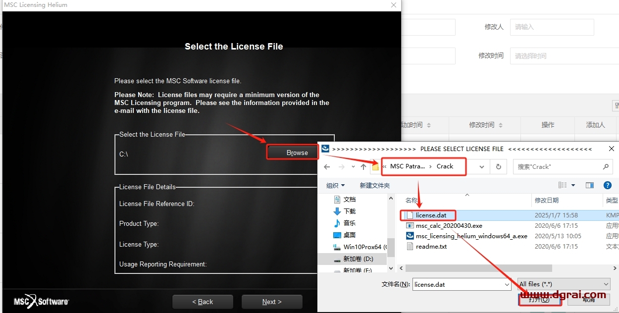This screenshot has width=619, height=313.
Task: Change file view layout icon
Action: click(x=563, y=185)
